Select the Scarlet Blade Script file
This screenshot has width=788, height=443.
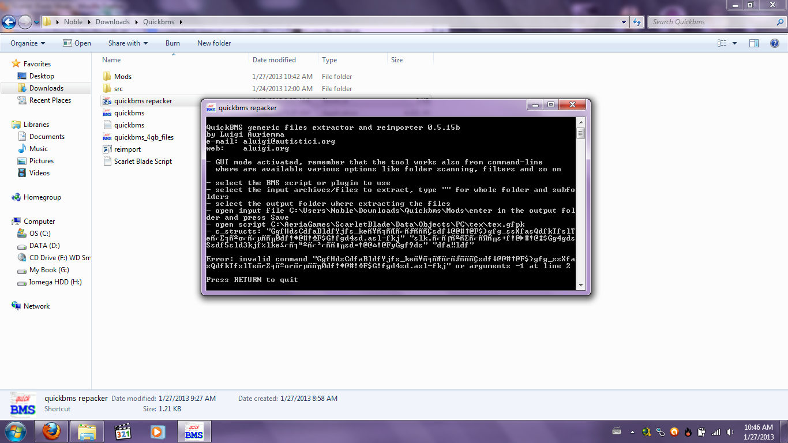tap(142, 162)
